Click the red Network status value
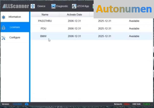Image resolution: width=154 pixels, height=108 pixels. point(127,104)
